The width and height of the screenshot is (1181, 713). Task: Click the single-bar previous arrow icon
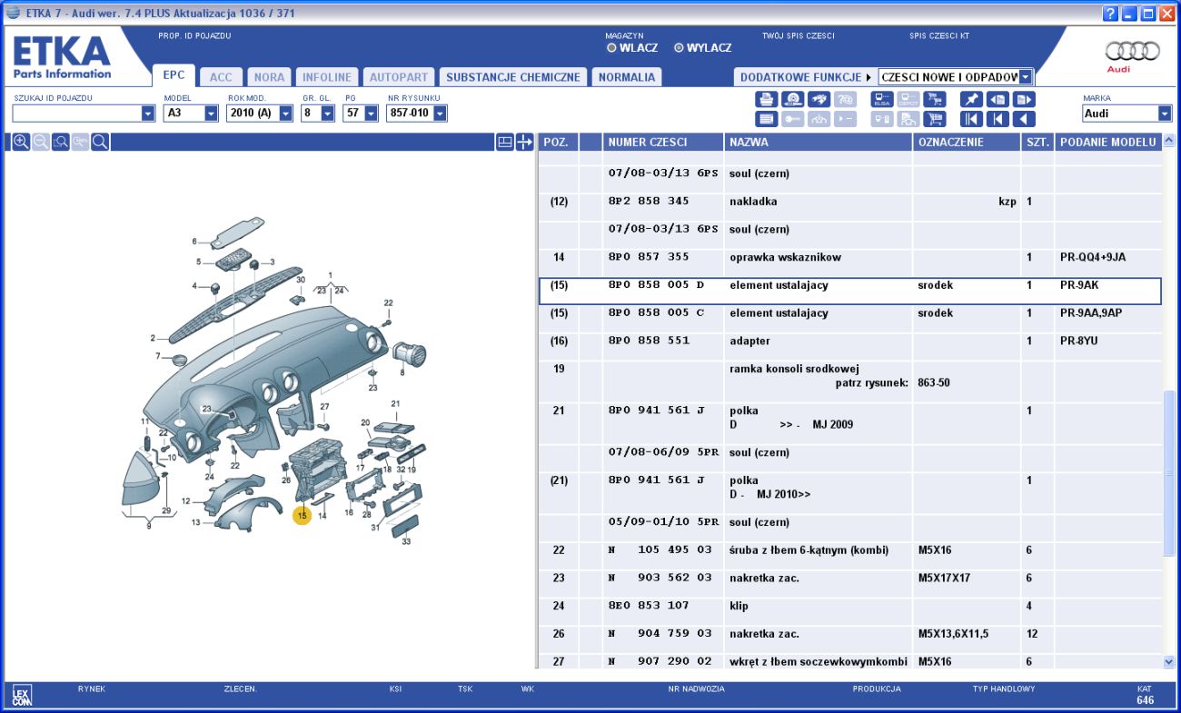click(997, 119)
